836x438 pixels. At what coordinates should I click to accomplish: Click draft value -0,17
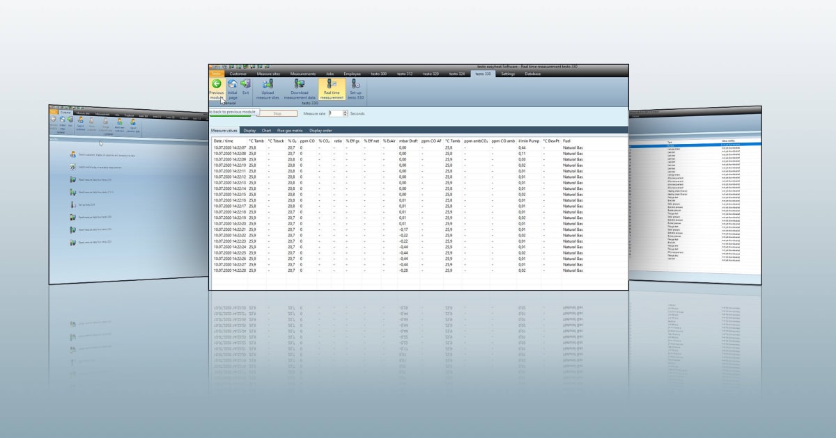(403, 229)
